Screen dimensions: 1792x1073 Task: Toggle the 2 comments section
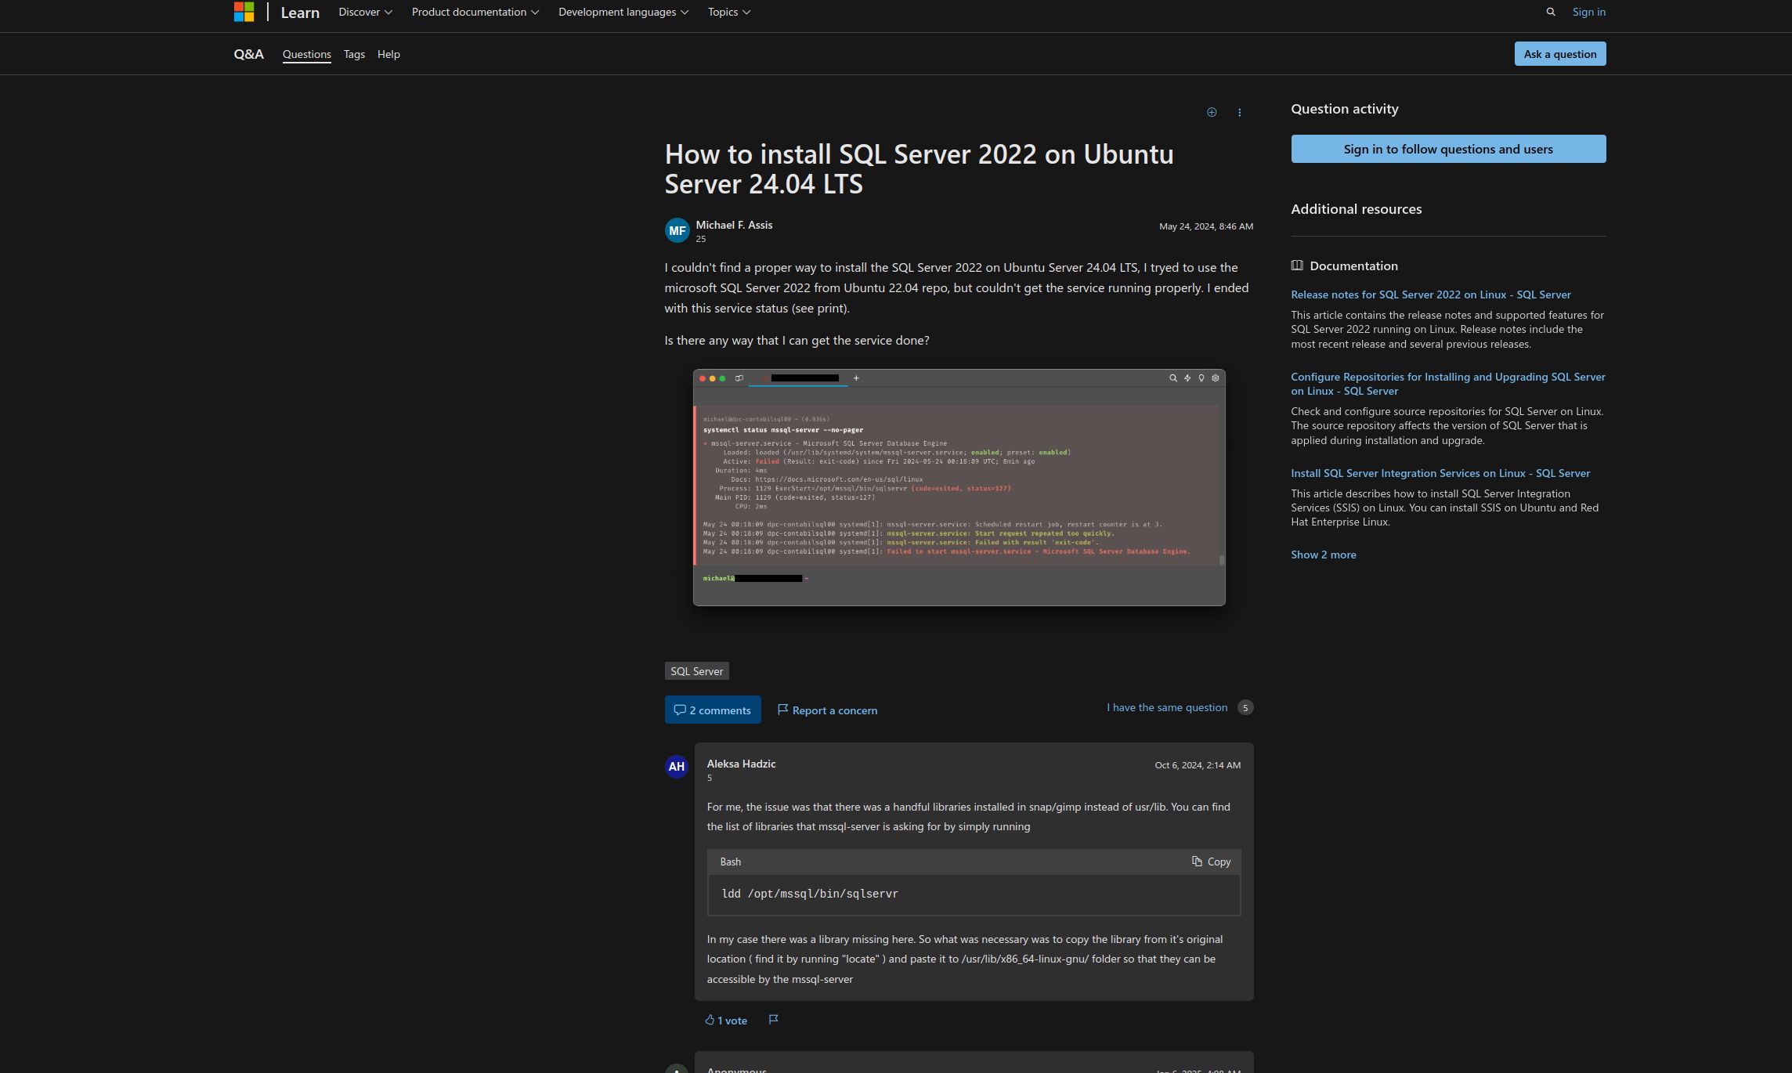pos(712,710)
